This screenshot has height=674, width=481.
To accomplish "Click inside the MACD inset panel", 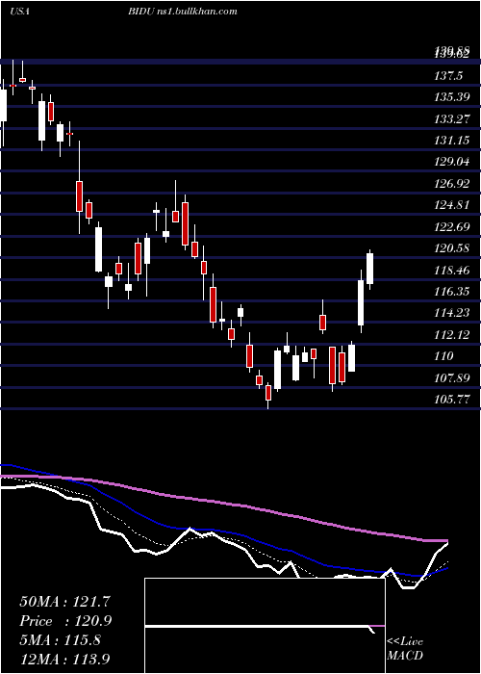I will click(265, 626).
